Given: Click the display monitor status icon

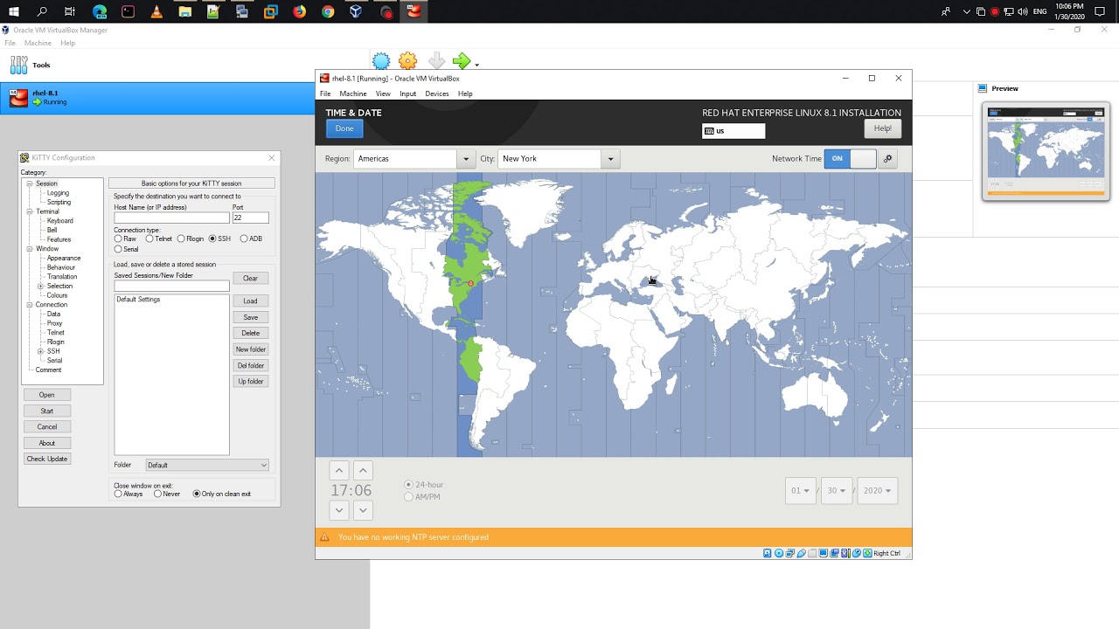Looking at the screenshot, I should (x=823, y=553).
